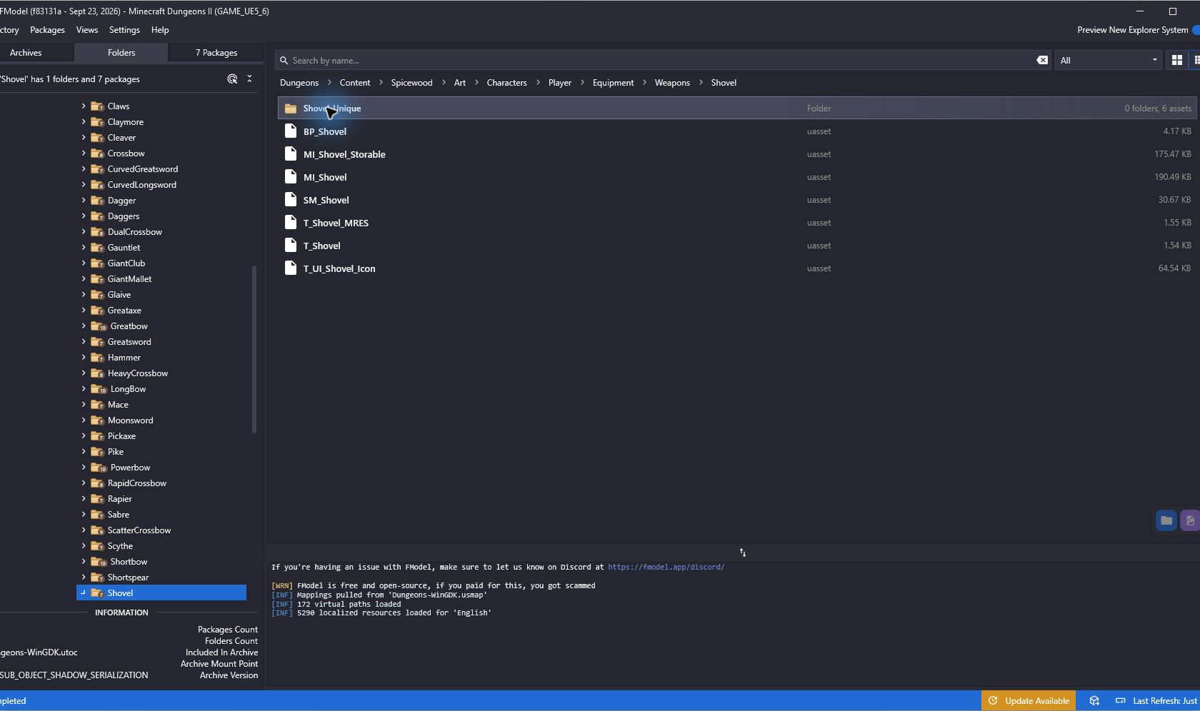This screenshot has width=1200, height=711.
Task: Click the T_UI_Shovel_Icon file icon
Action: coord(291,268)
